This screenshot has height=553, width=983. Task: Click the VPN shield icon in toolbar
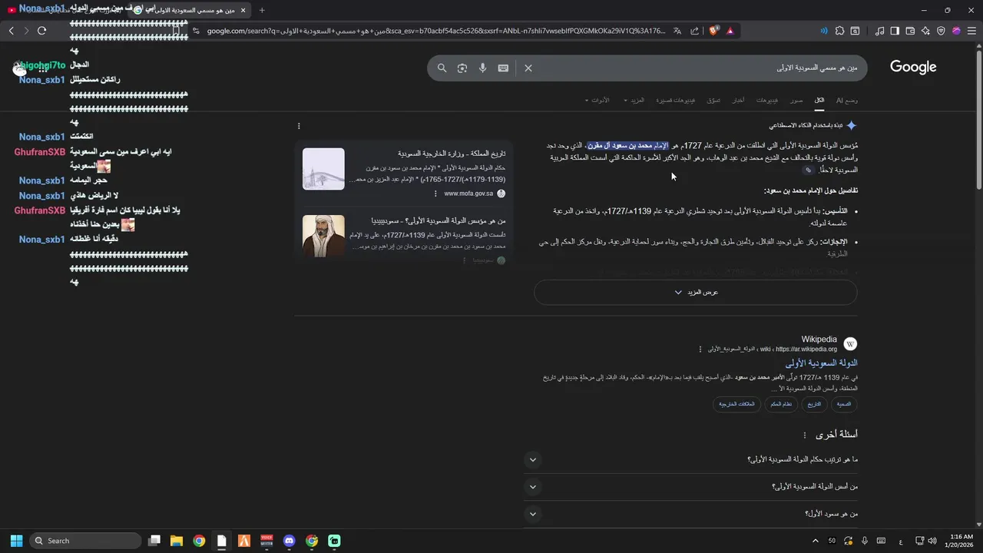click(x=941, y=31)
